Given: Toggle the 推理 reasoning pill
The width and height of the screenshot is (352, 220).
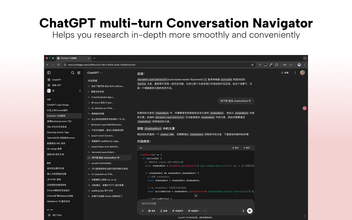Looking at the screenshot, I should [164, 211].
